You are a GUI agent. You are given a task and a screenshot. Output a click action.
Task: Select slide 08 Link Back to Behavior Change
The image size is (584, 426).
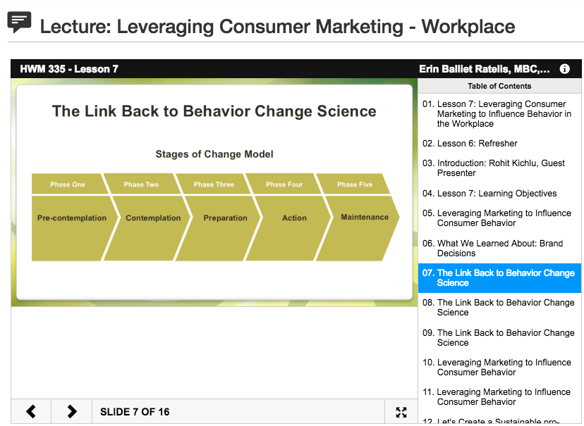499,308
